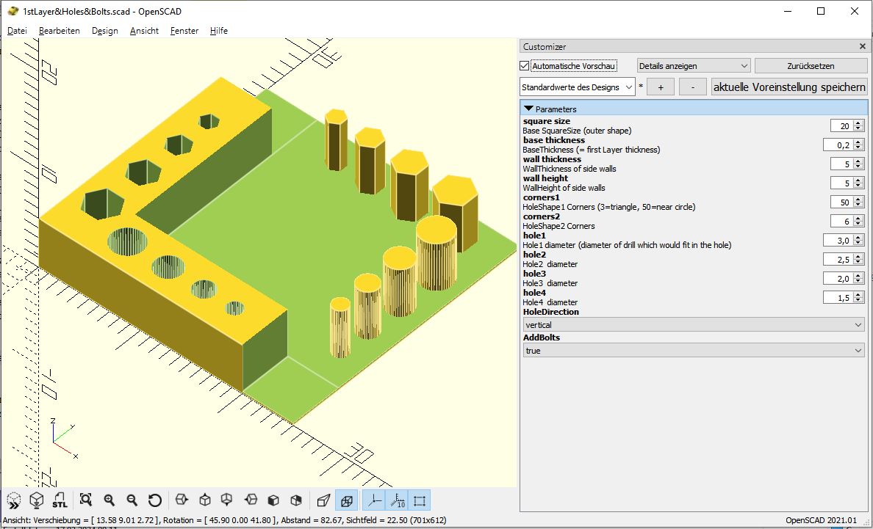This screenshot has width=873, height=529.
Task: Toggle Show Scale Markers icon
Action: 397,500
